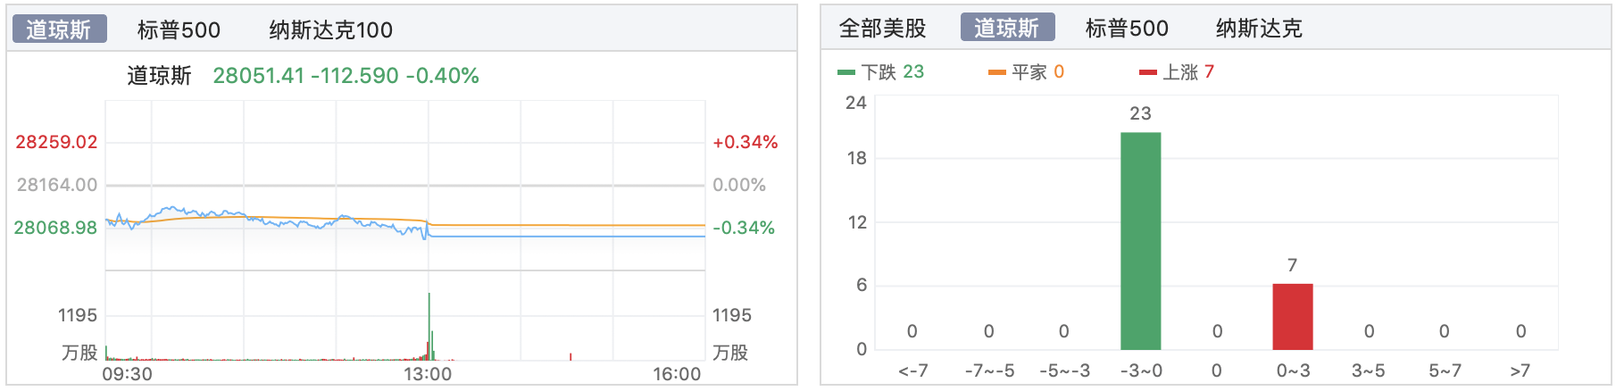Select the 道琼斯 tab in left chart panel
This screenshot has width=1616, height=391.
click(x=59, y=29)
